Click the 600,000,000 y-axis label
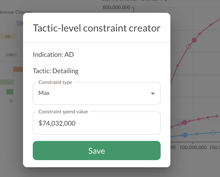Screen dimensions: 220x177 [116, 7]
